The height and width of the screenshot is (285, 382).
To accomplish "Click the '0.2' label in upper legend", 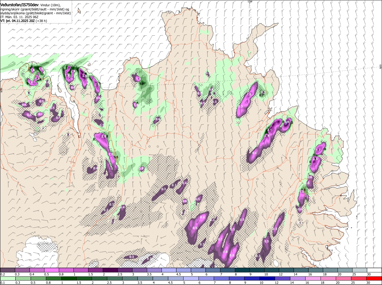I will click(x=2, y=274).
